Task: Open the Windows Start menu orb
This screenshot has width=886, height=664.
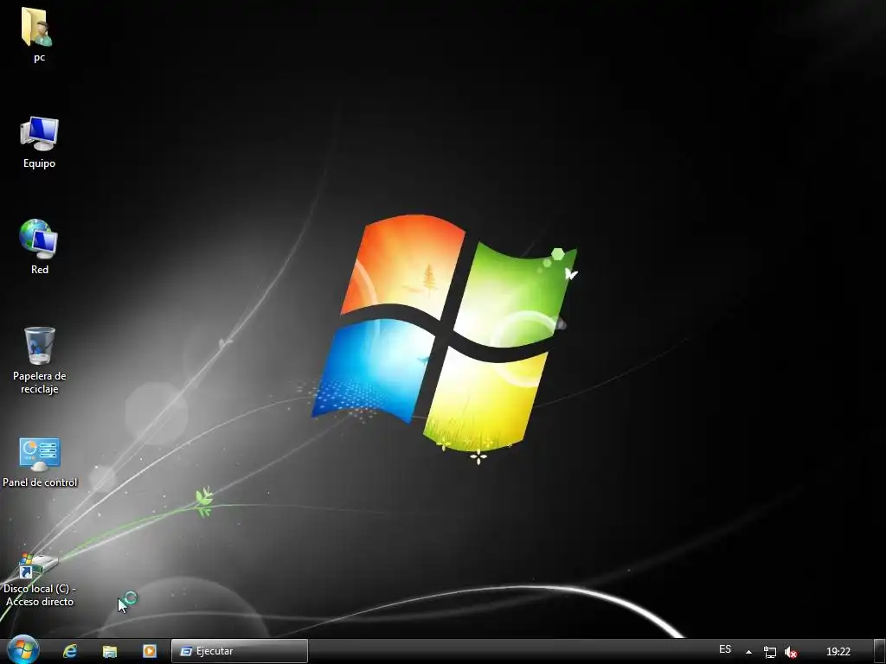Action: click(23, 650)
